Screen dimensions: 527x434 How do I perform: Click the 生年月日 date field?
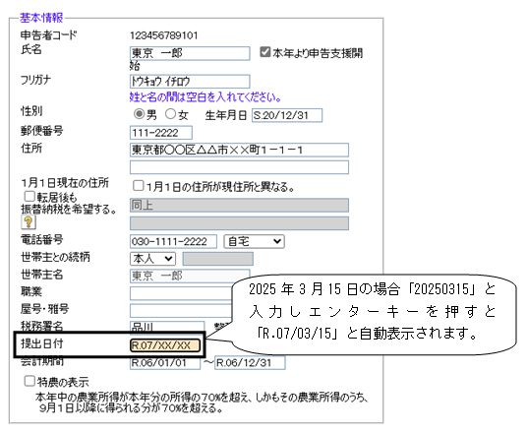[287, 115]
